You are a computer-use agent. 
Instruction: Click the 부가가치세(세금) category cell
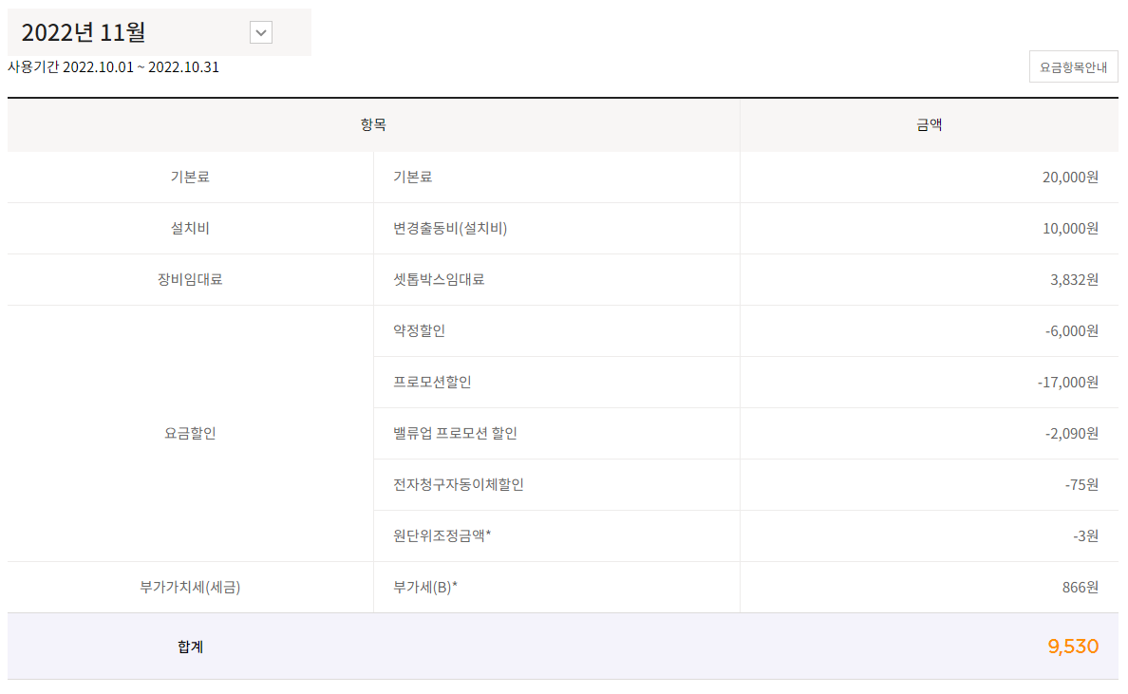point(190,588)
